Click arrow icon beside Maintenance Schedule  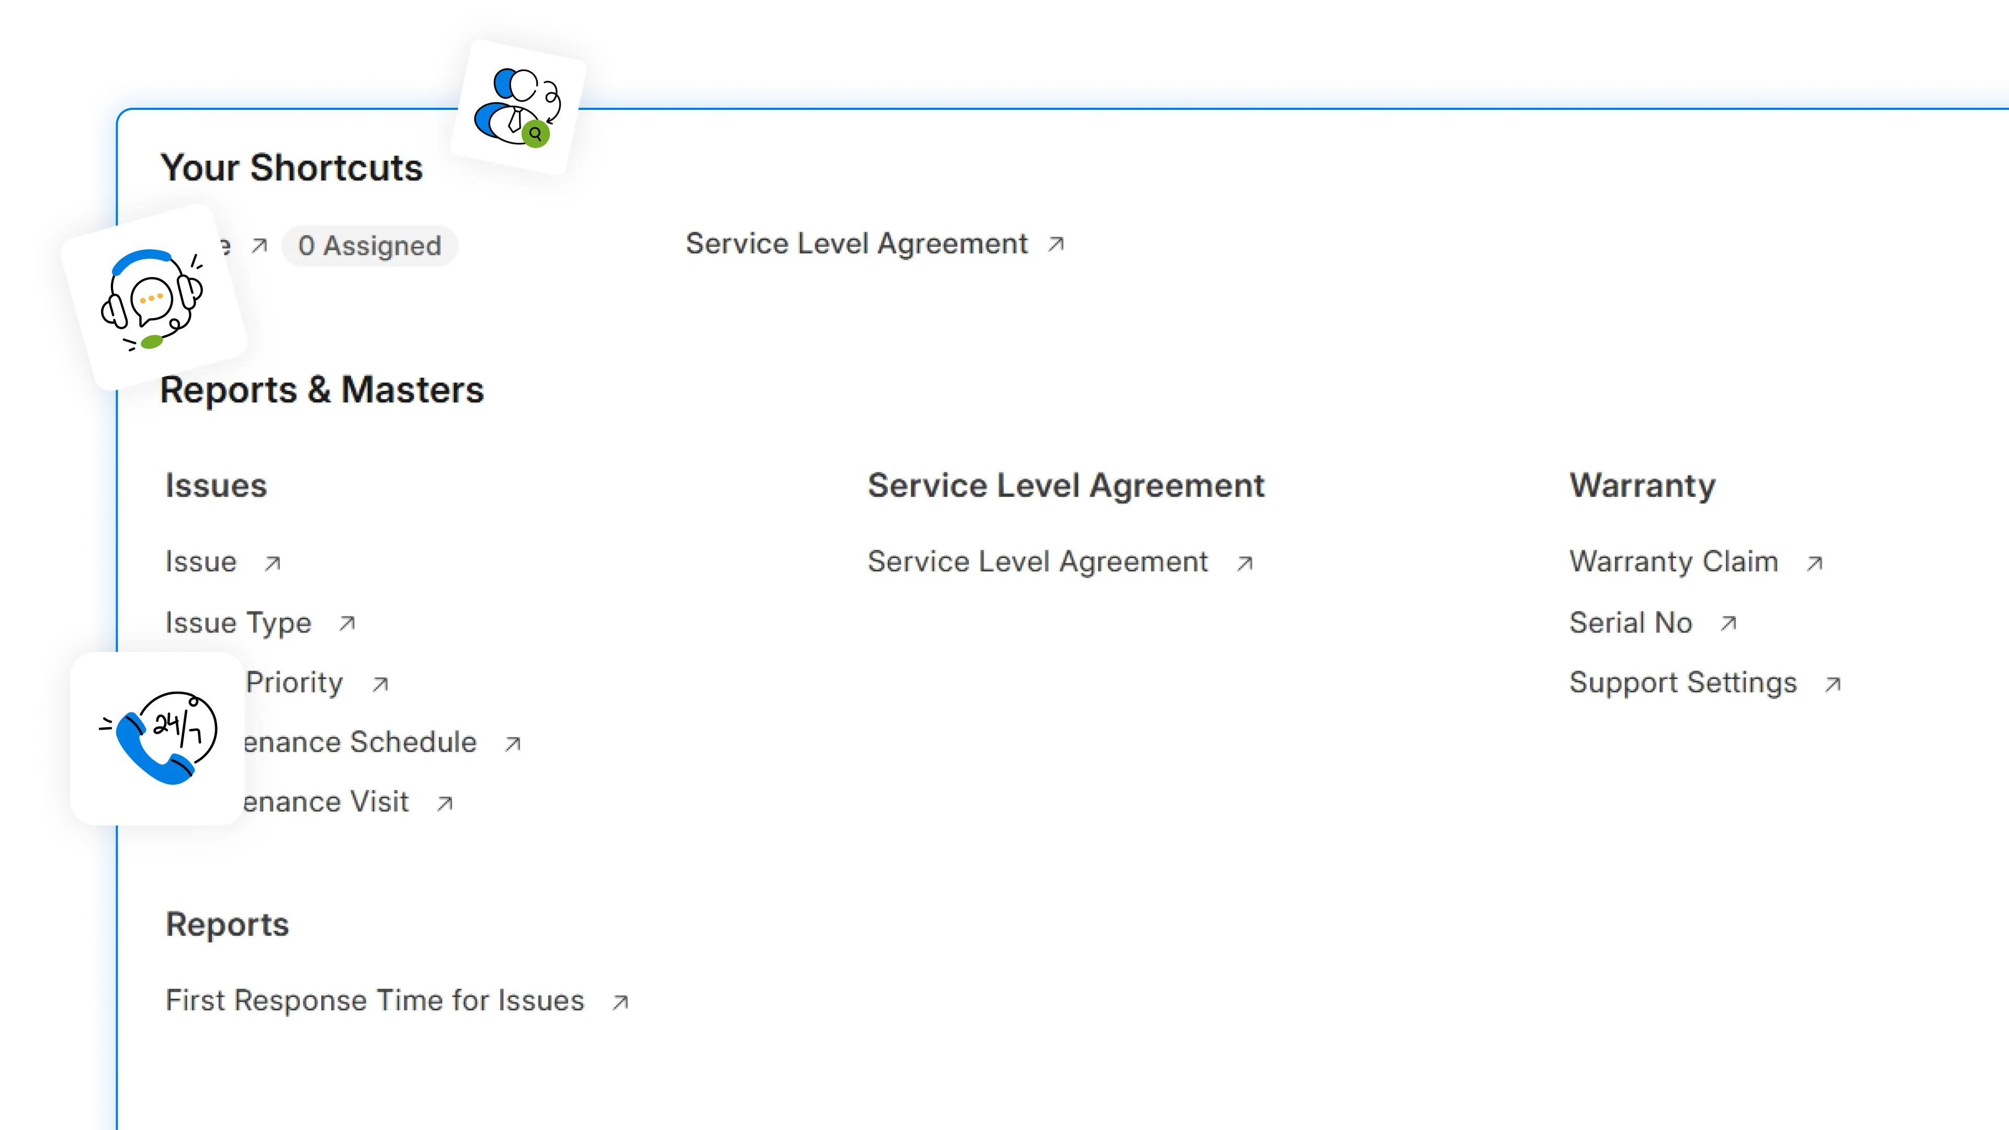tap(512, 744)
